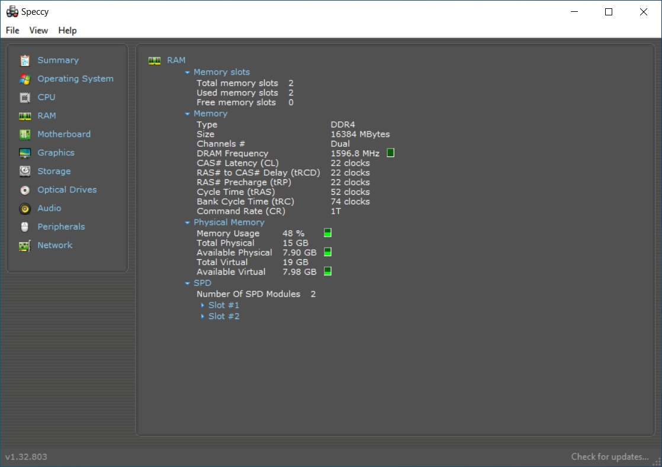The height and width of the screenshot is (467, 662).
Task: Click the CPU chip icon in sidebar
Action: 25,98
